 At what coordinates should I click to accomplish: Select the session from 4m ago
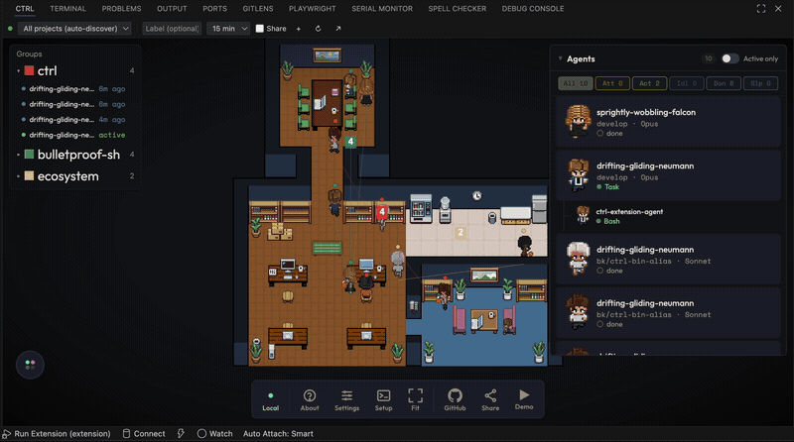click(73, 120)
